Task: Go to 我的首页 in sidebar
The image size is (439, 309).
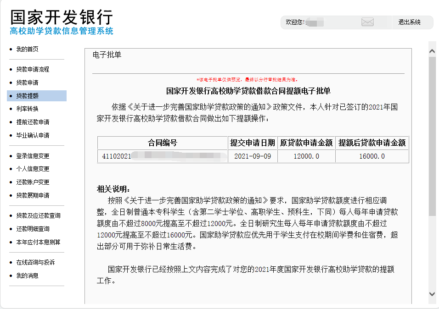Action: (x=28, y=49)
